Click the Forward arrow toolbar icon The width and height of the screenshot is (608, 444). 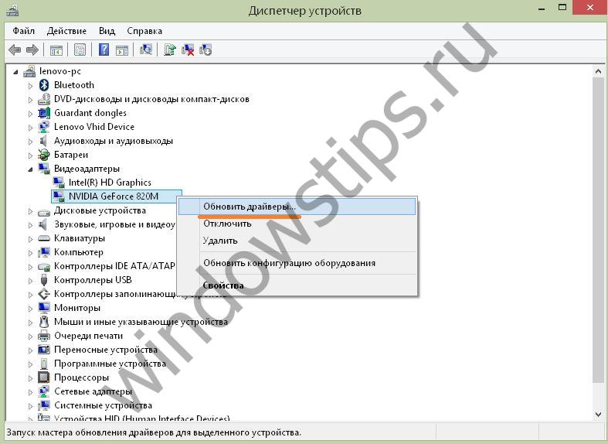coord(32,50)
